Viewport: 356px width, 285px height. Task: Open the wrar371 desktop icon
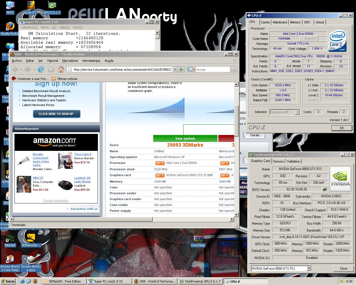(31, 8)
